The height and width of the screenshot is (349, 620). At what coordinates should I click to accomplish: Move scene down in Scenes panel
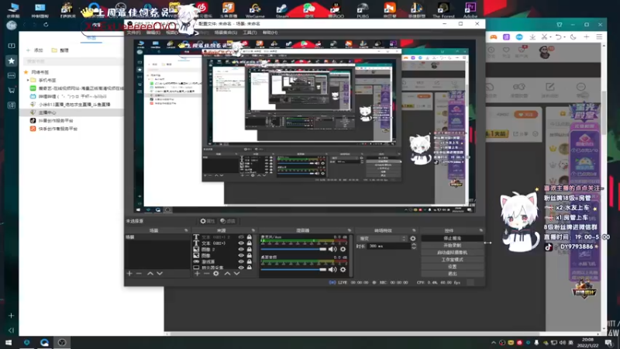pos(160,274)
